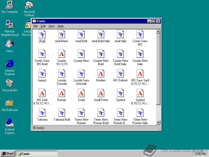Open the View menu
Image resolution: width=209 pixels, height=157 pixels.
(51, 26)
